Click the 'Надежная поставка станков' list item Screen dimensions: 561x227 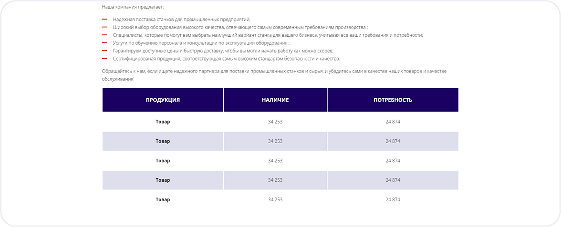[x=181, y=20]
